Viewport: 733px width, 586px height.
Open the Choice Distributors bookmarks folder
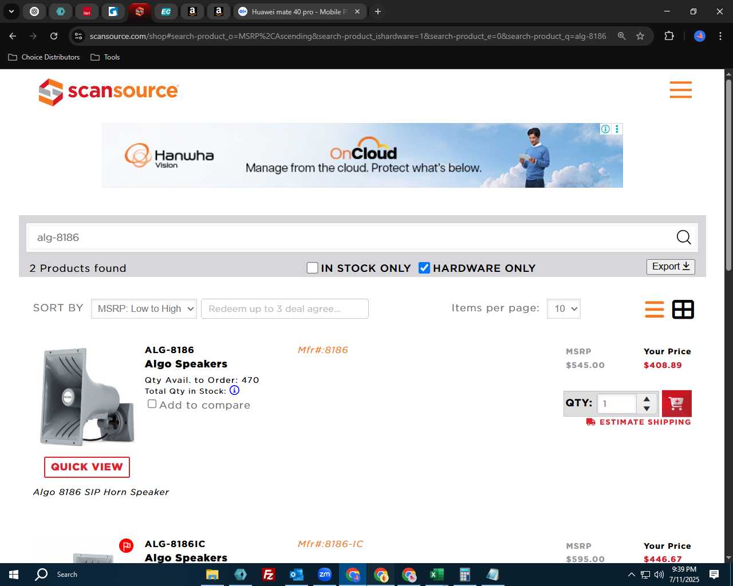pyautogui.click(x=44, y=57)
